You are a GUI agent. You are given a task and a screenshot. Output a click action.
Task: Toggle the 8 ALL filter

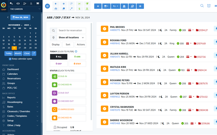coord(59,57)
